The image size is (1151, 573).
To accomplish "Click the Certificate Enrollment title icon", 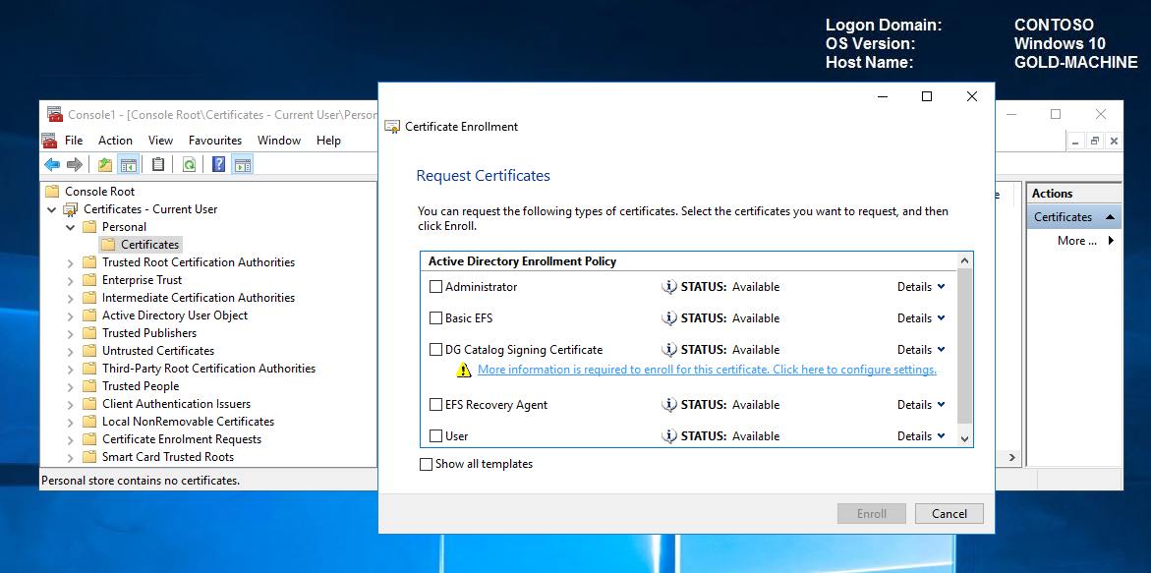I will (x=393, y=126).
